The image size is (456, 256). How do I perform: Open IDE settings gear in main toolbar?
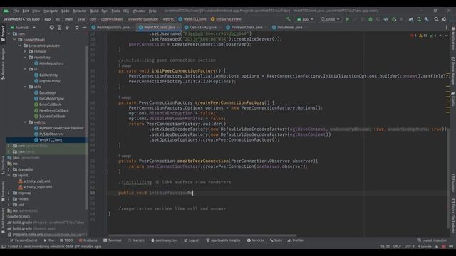(x=444, y=19)
